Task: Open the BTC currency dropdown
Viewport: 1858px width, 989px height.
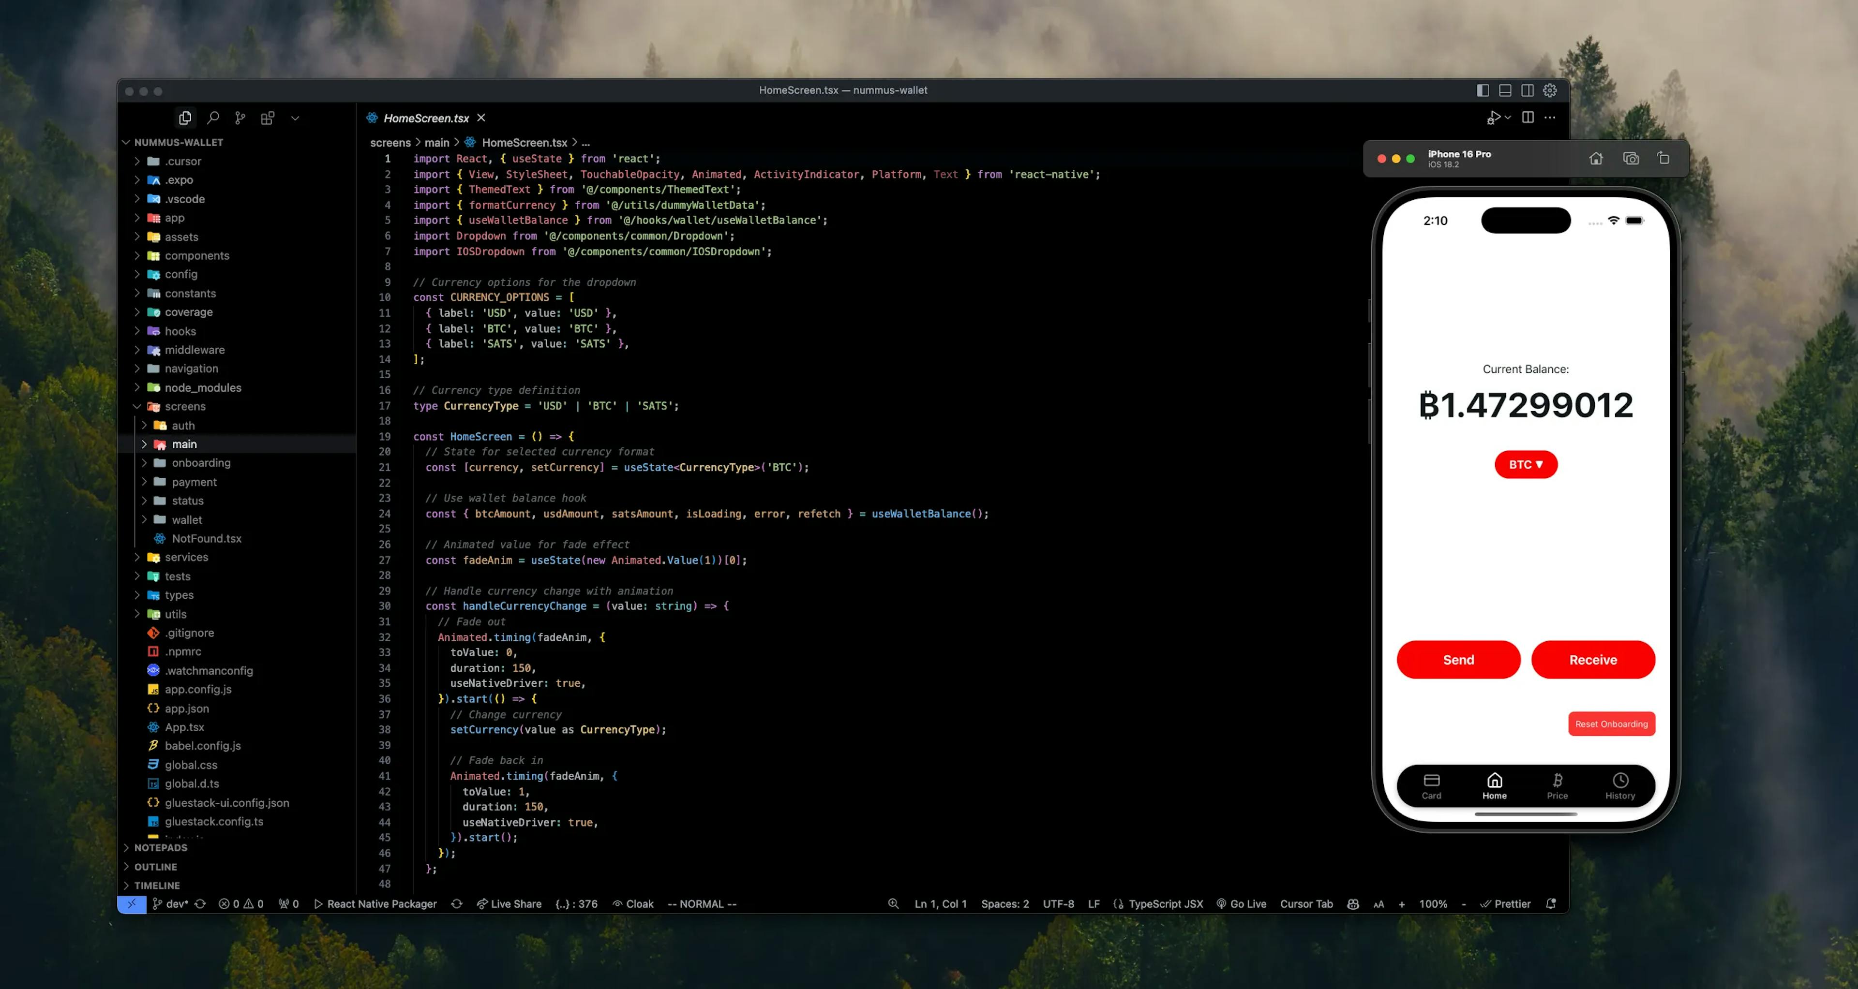Action: click(1526, 465)
